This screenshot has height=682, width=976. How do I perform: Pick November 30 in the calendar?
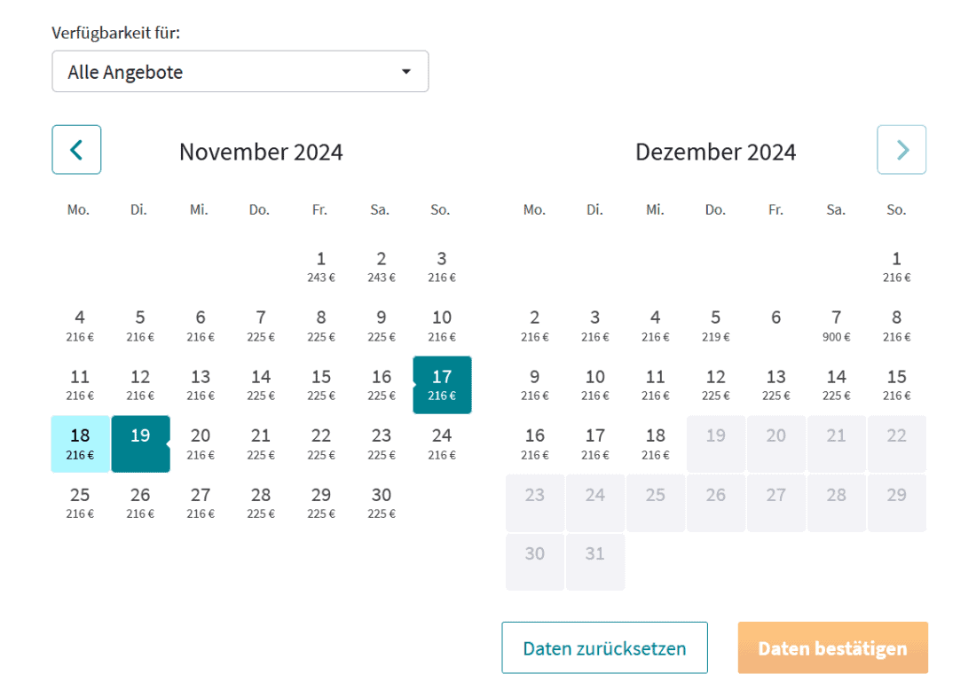coord(382,502)
